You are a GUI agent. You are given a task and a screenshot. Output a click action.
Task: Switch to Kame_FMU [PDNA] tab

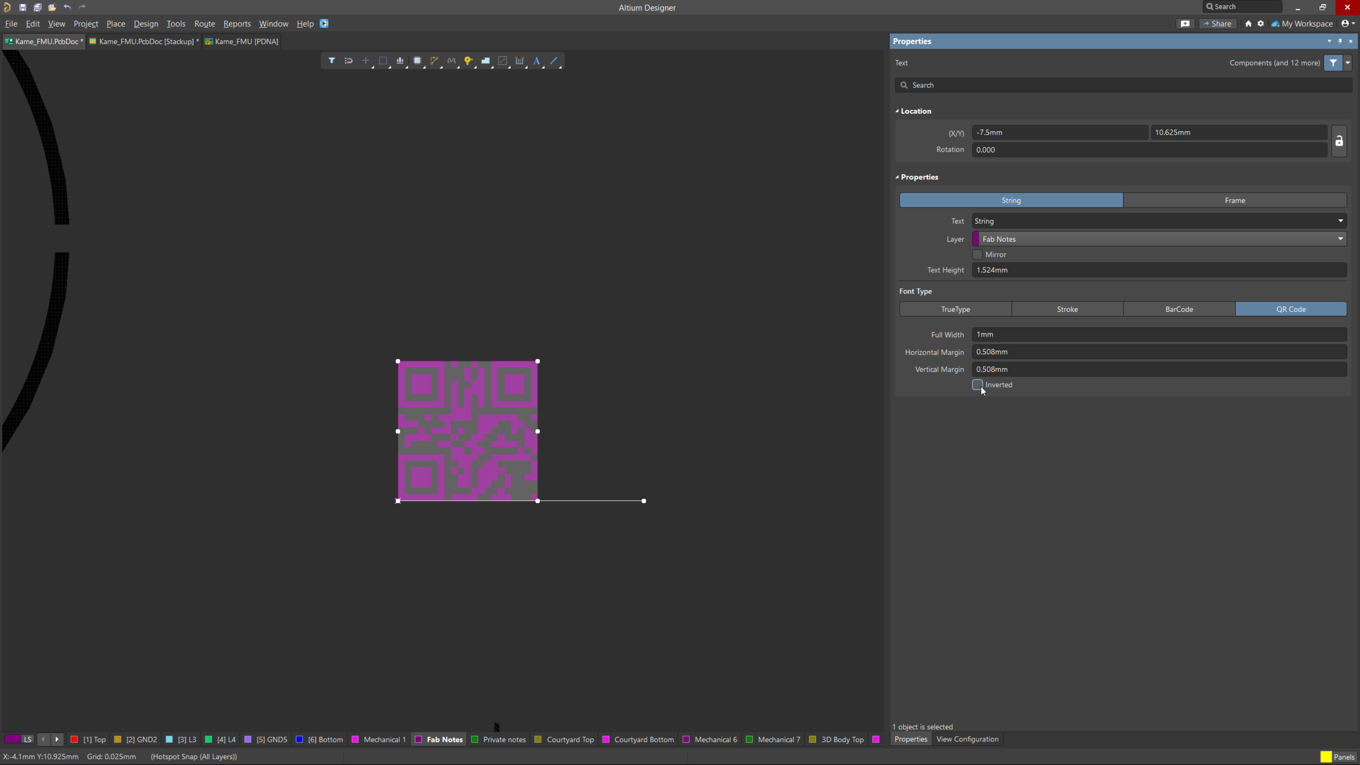pyautogui.click(x=242, y=41)
